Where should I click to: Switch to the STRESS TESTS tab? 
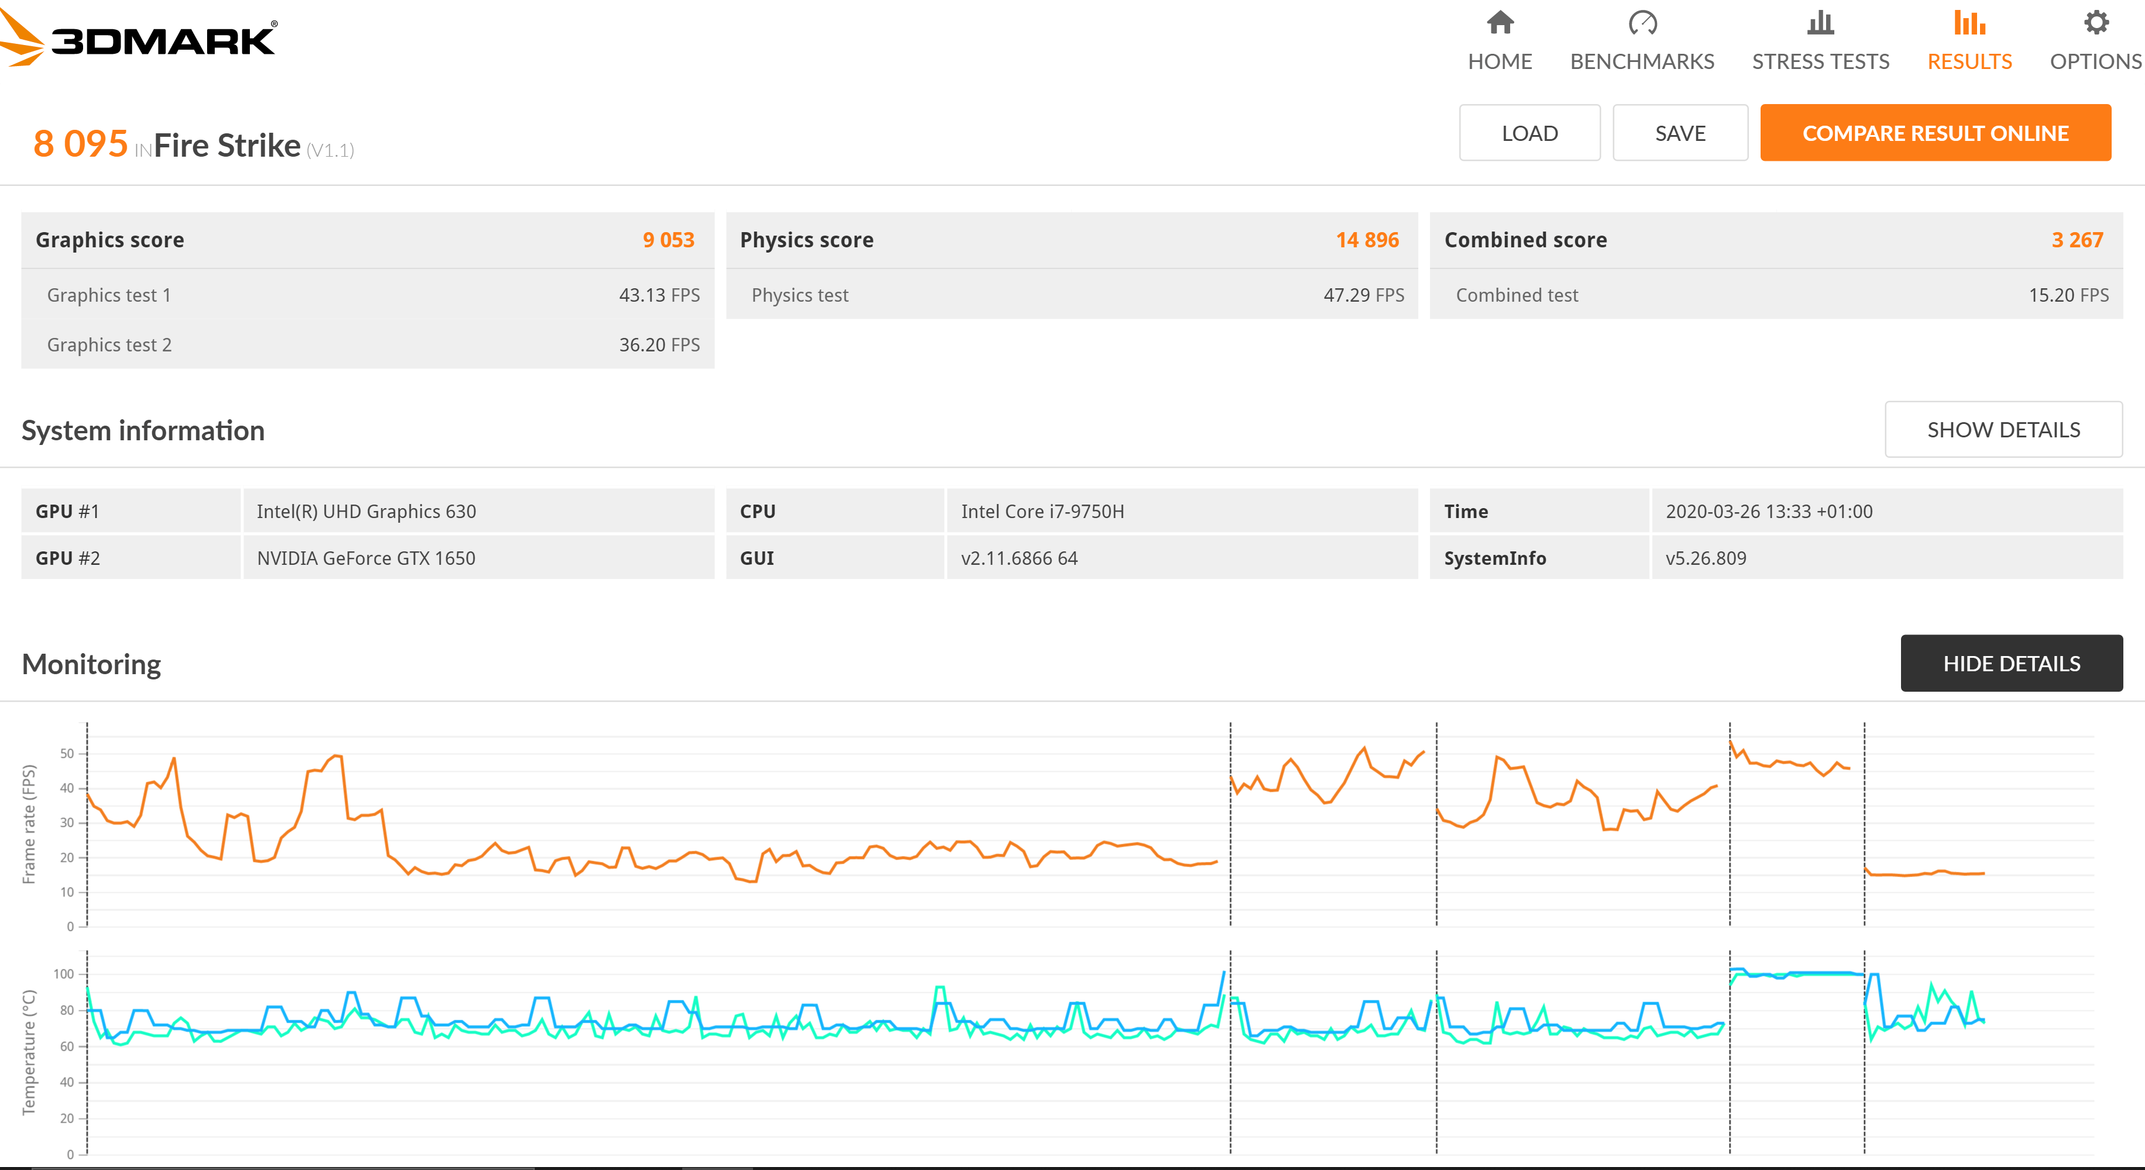point(1820,61)
